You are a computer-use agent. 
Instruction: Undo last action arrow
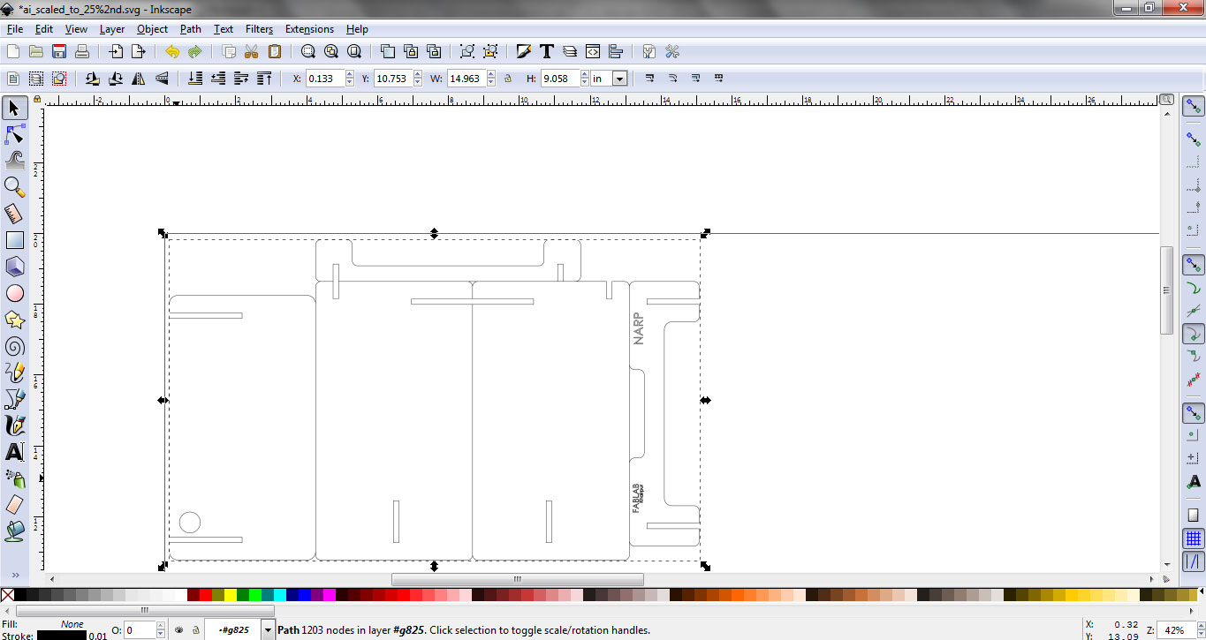(x=172, y=51)
